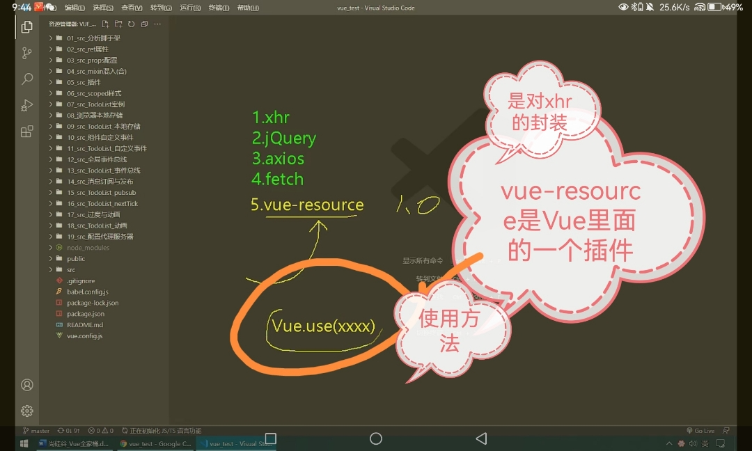Tap the Android recent apps square button
Viewport: 752px width, 451px height.
coord(270,438)
